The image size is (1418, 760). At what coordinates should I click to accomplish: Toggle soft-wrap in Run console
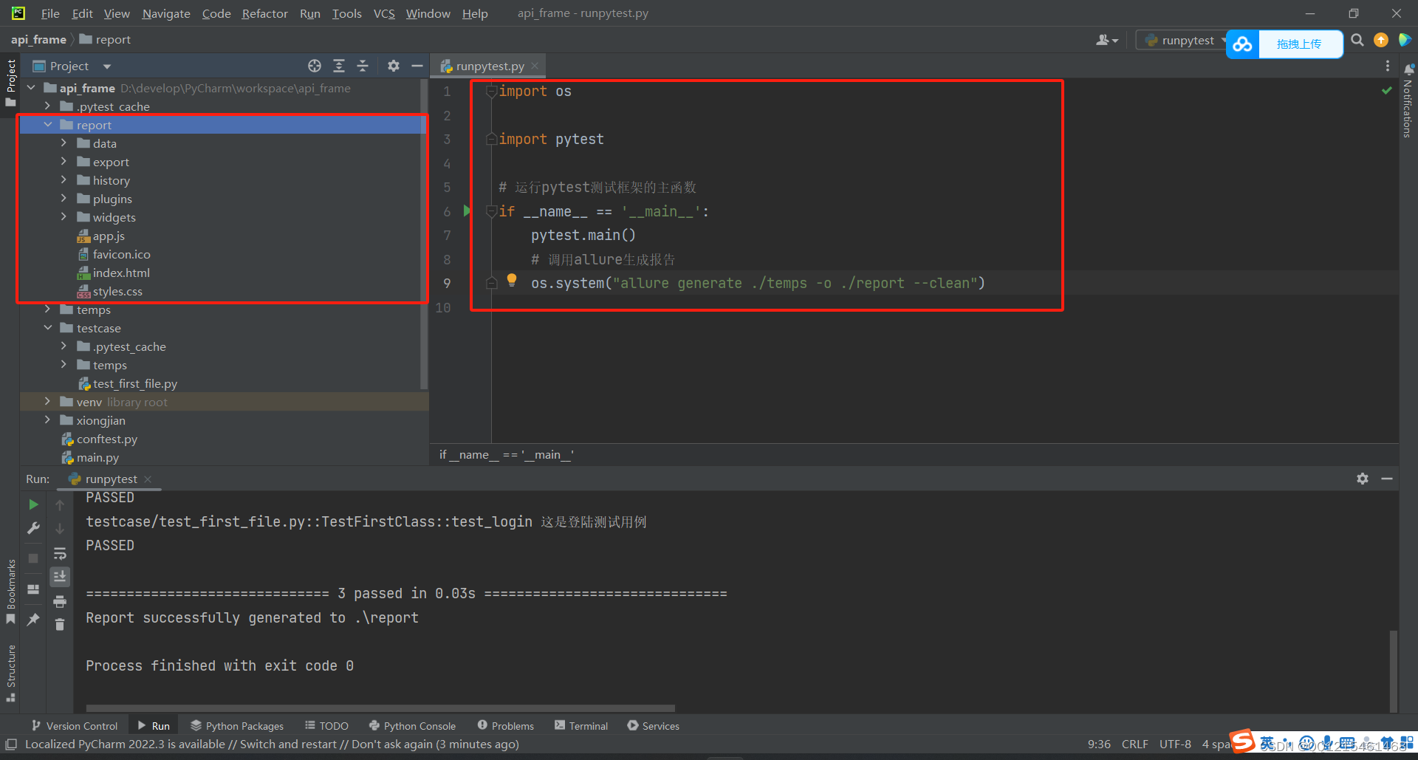(60, 553)
